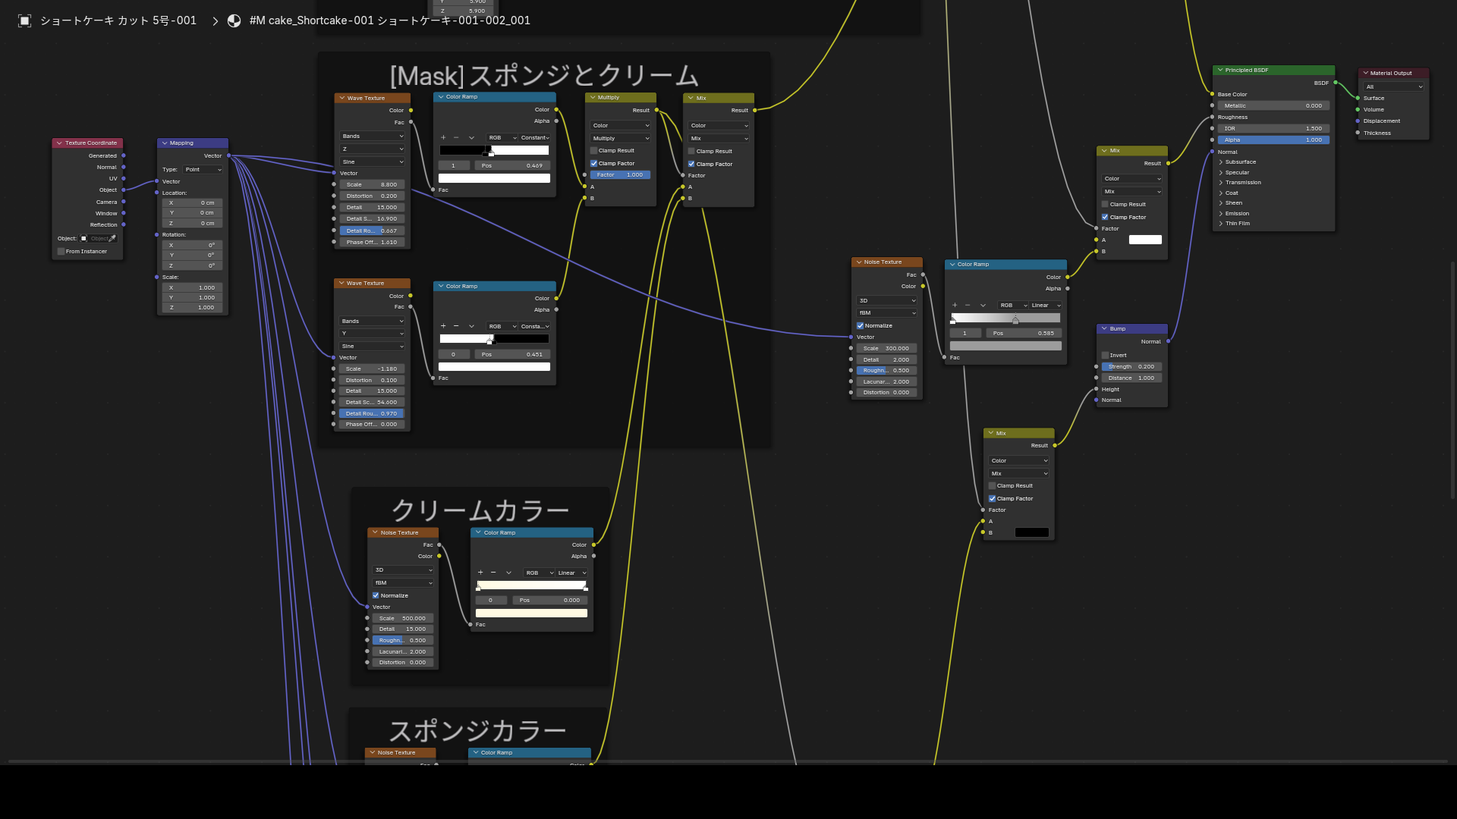This screenshot has width=1457, height=819.
Task: Click the gray stop marker in the Color Ramp with Pos 0.585
Action: pyautogui.click(x=1015, y=320)
